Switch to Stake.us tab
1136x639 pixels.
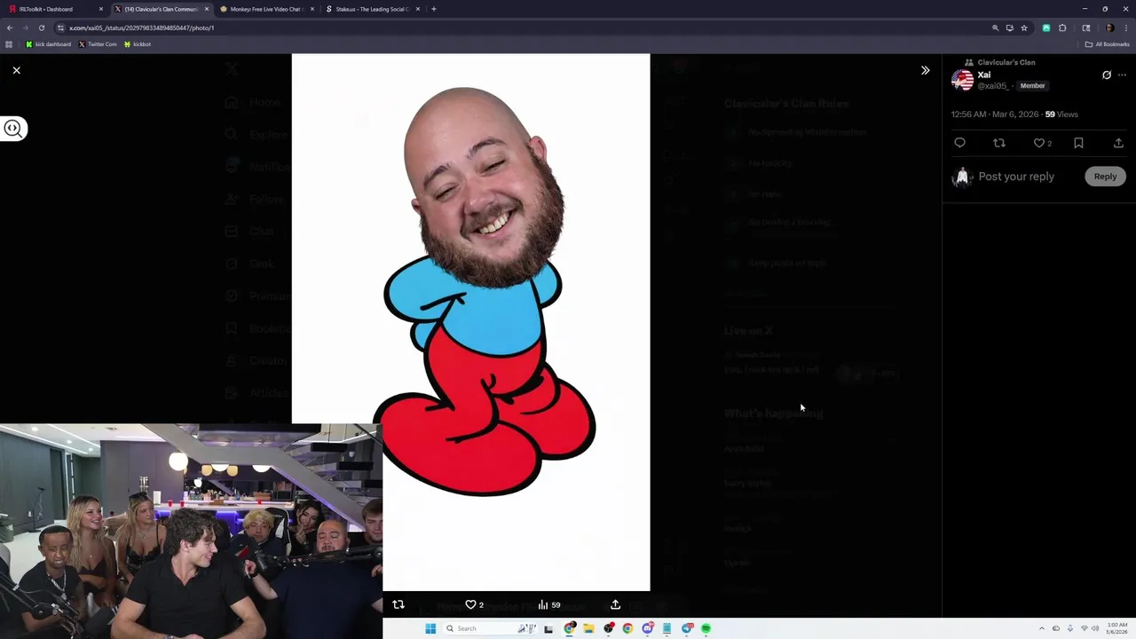(x=371, y=9)
